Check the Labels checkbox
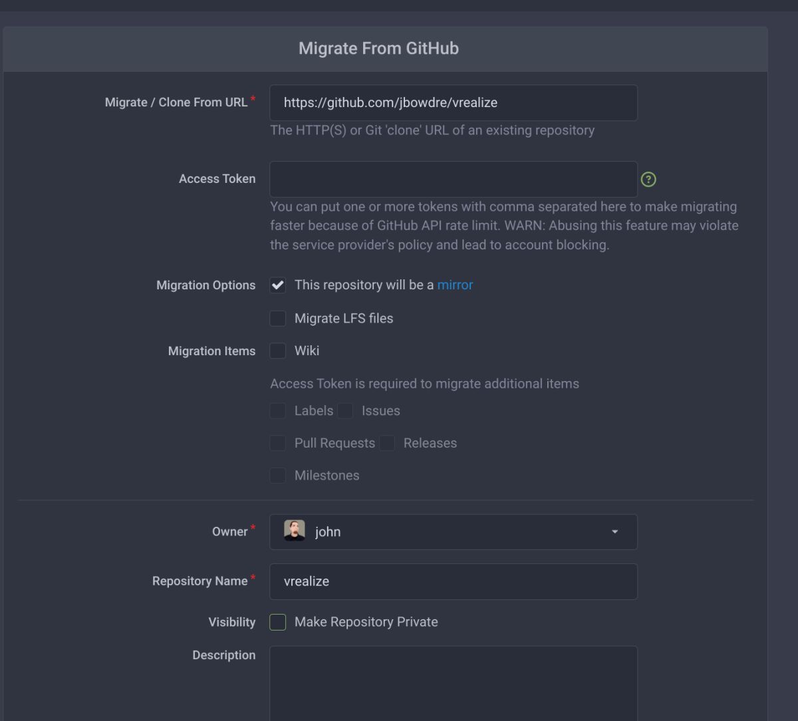 277,410
